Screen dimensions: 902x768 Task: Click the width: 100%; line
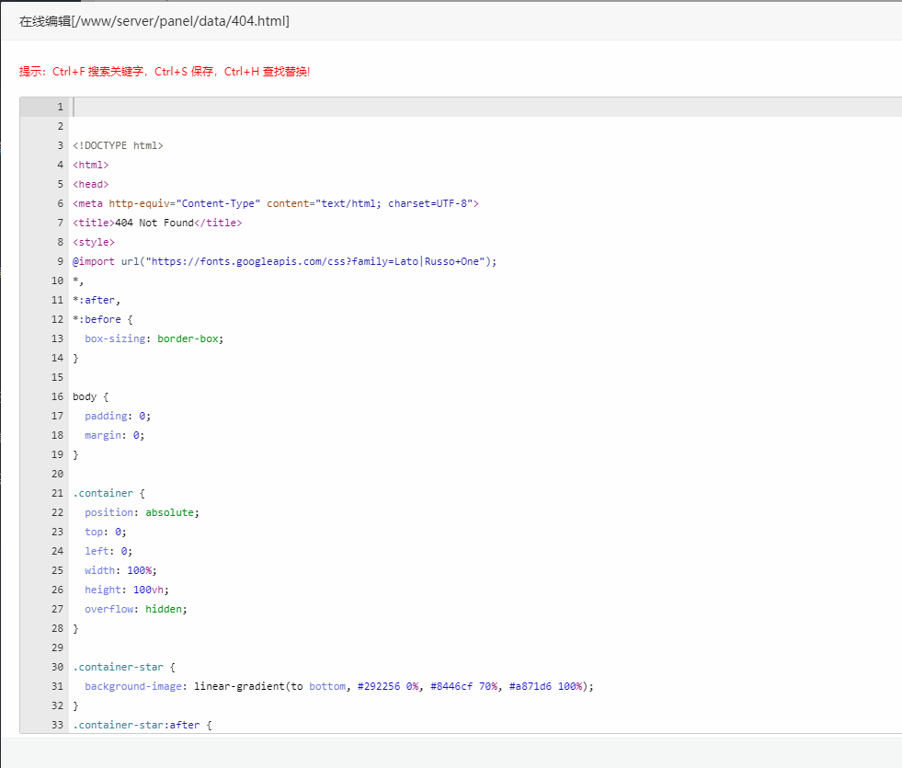tap(120, 570)
